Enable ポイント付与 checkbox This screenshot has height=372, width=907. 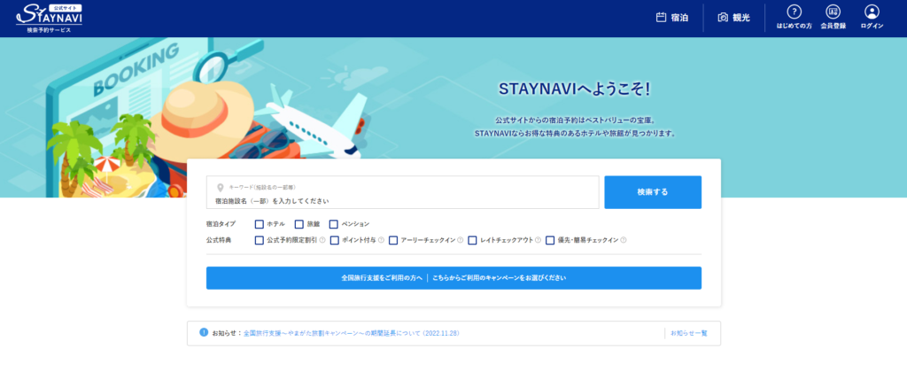coord(334,240)
